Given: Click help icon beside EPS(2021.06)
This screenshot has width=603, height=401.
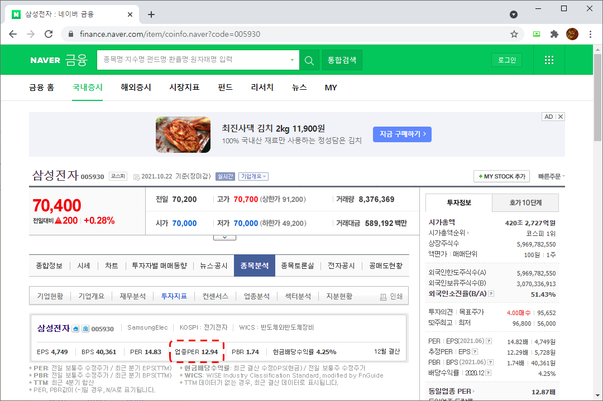Looking at the screenshot, I should pyautogui.click(x=489, y=341).
